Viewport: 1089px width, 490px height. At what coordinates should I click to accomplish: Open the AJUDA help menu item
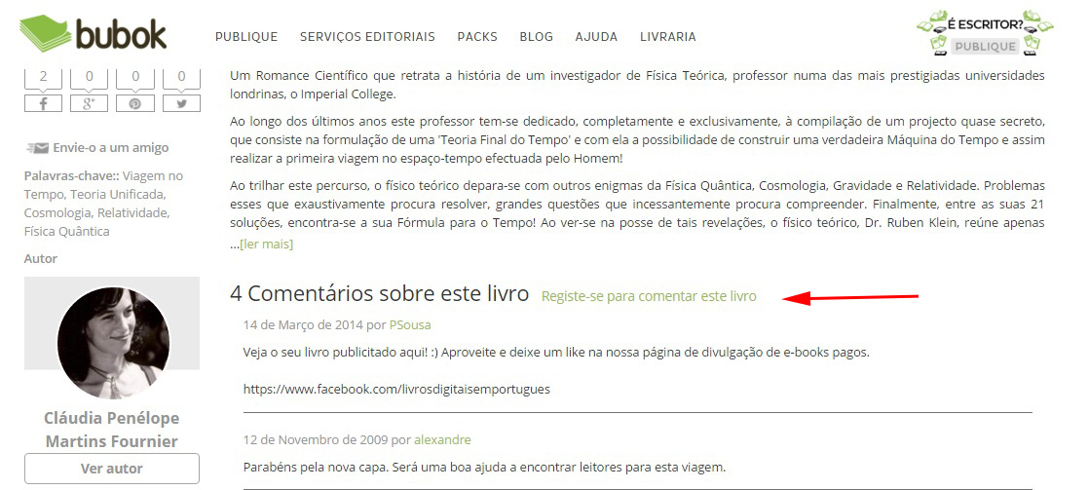click(596, 37)
